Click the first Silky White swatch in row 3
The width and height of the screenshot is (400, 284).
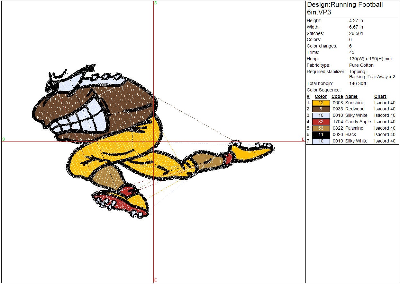tap(321, 116)
